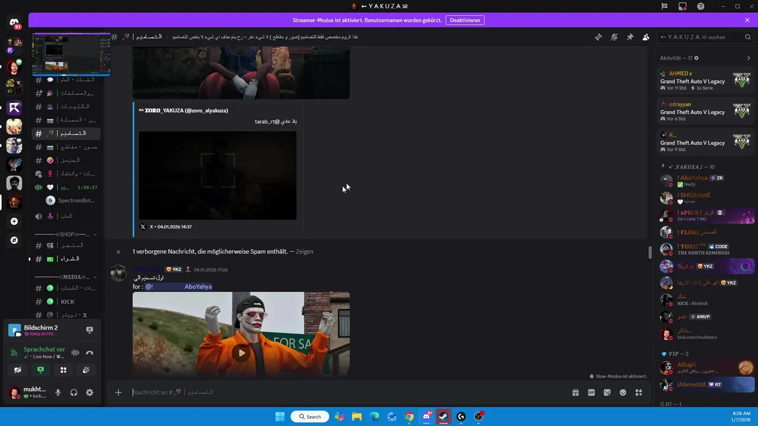758x426 pixels.
Task: Select member ! FLOKI in member list
Action: [x=705, y=232]
